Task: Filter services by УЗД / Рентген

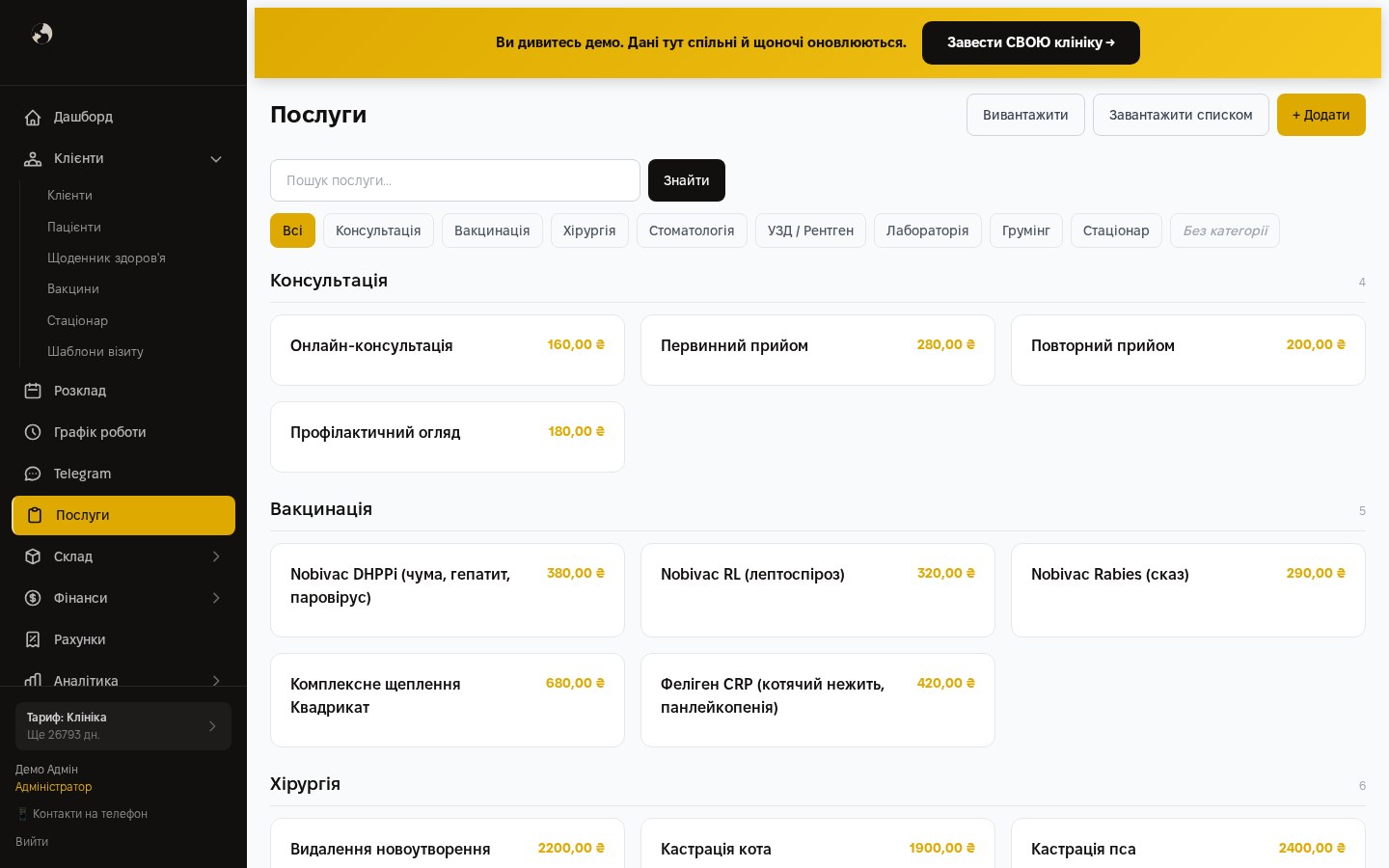Action: click(x=810, y=231)
